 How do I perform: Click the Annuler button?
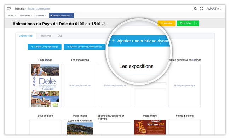coord(167,23)
